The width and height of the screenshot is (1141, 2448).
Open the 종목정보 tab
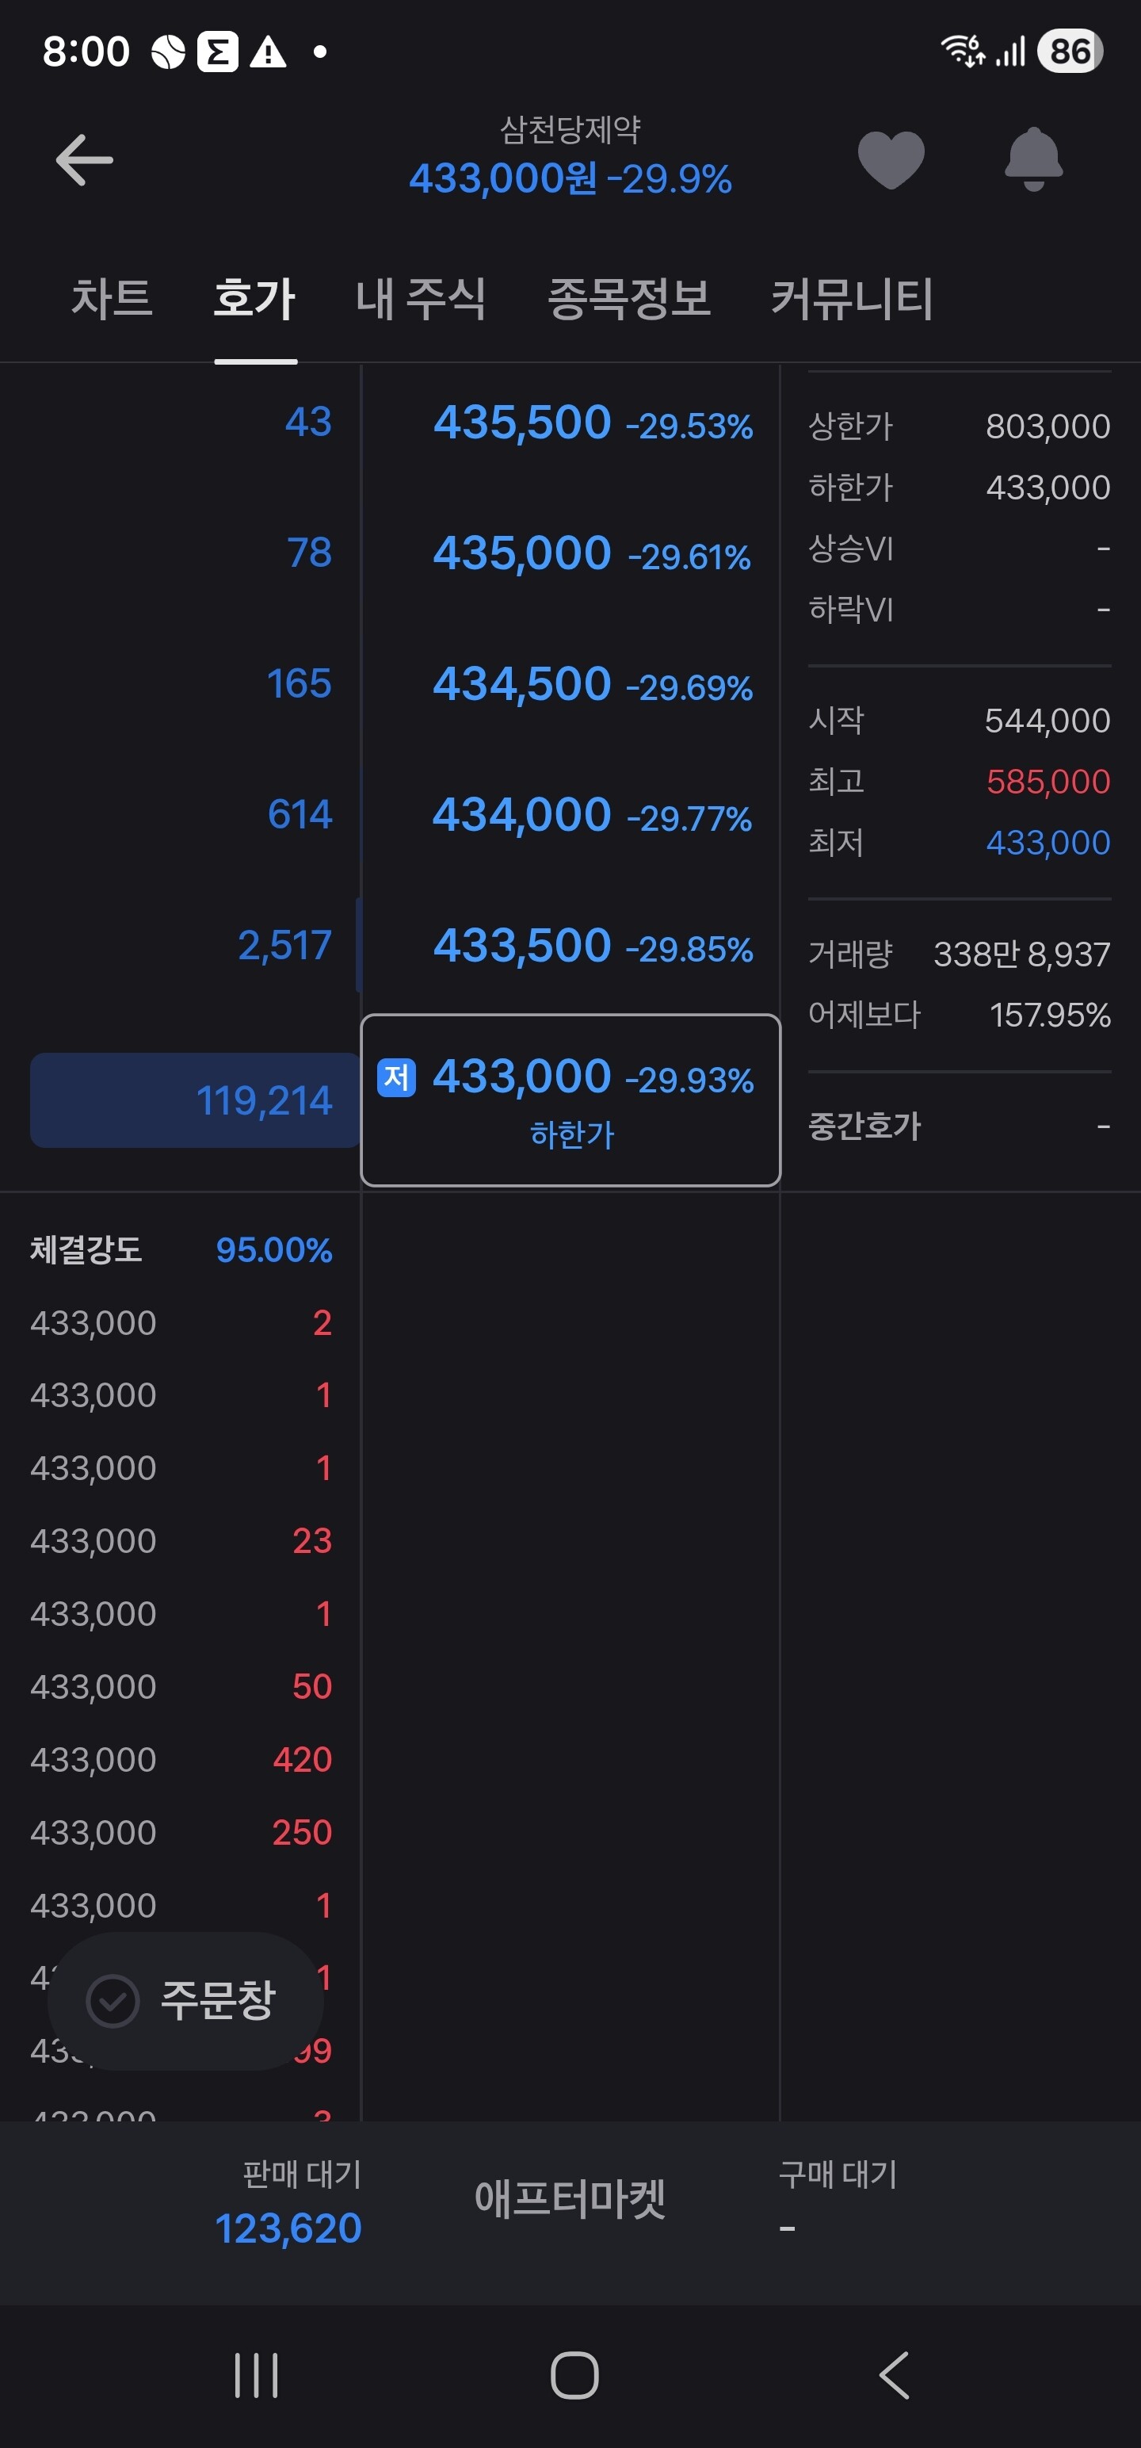point(629,298)
